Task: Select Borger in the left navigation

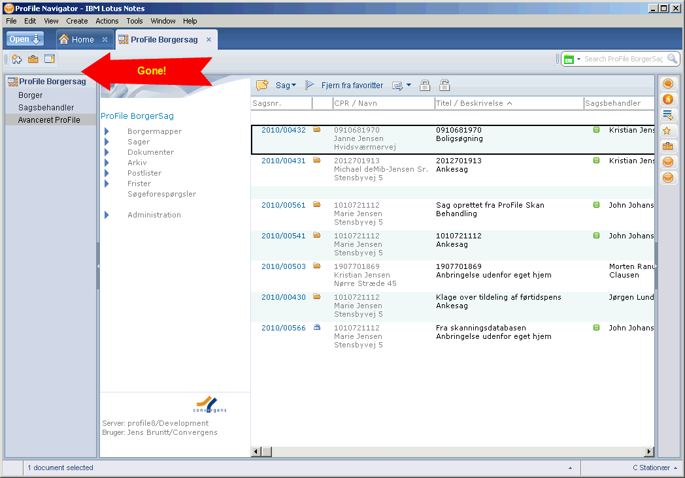Action: point(31,95)
